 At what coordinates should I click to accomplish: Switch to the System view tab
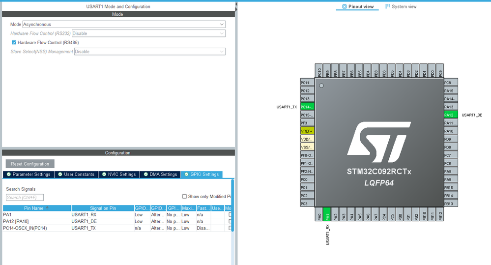[401, 6]
